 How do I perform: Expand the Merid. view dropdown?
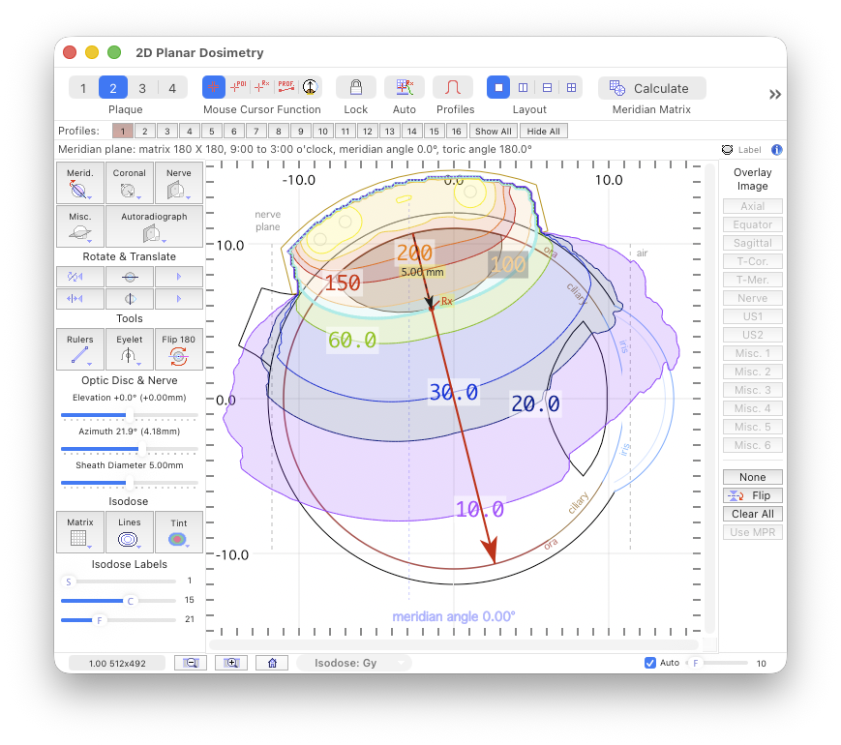[80, 183]
